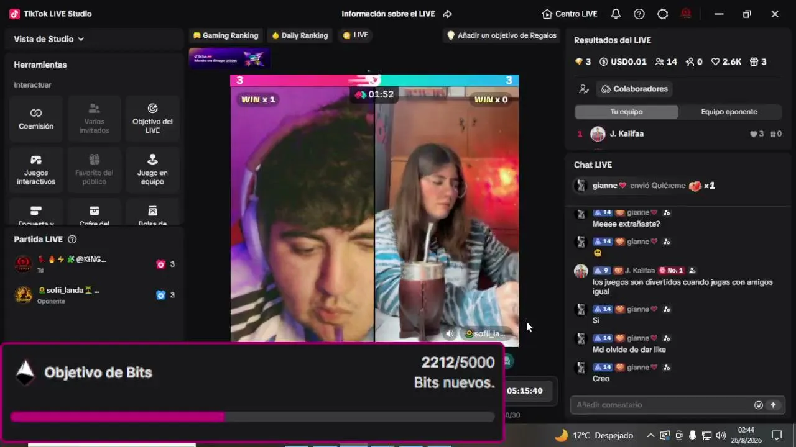Image resolution: width=796 pixels, height=447 pixels.
Task: Click the 'Md olvide de dar like' message
Action: click(629, 350)
